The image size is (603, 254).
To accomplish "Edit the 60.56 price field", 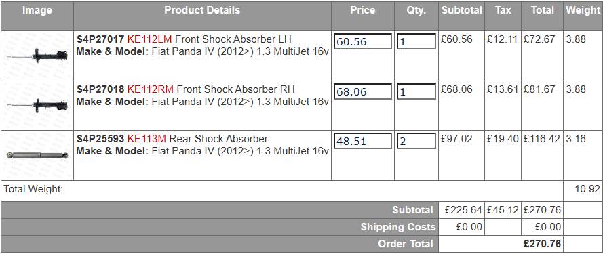I will [x=363, y=41].
